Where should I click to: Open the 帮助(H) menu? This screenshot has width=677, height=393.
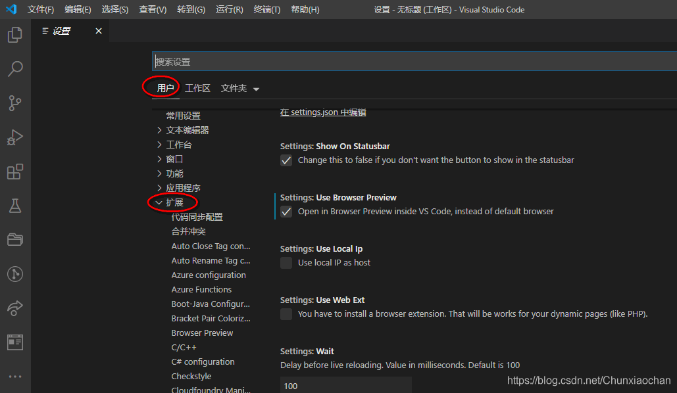coord(305,9)
